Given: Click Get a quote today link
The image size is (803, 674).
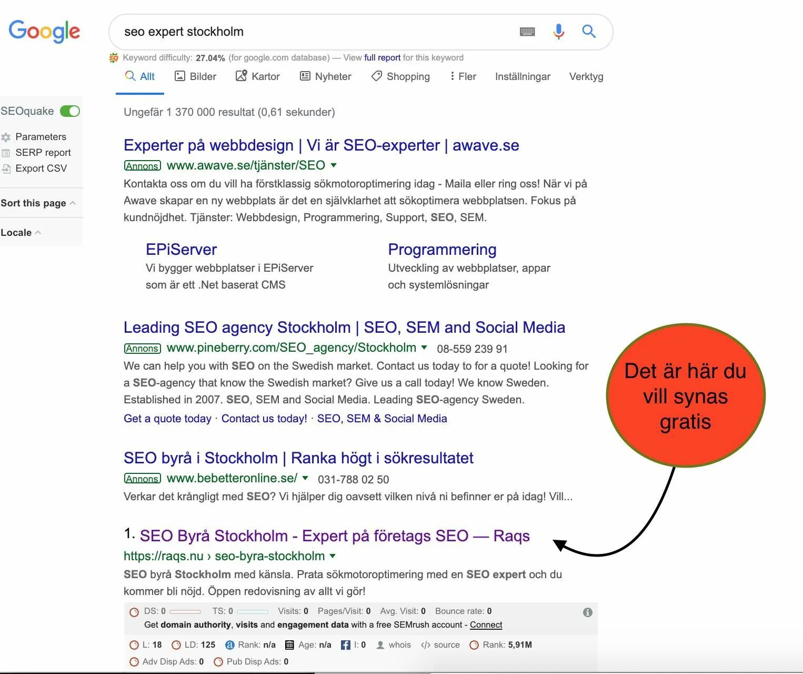Looking at the screenshot, I should click(167, 419).
